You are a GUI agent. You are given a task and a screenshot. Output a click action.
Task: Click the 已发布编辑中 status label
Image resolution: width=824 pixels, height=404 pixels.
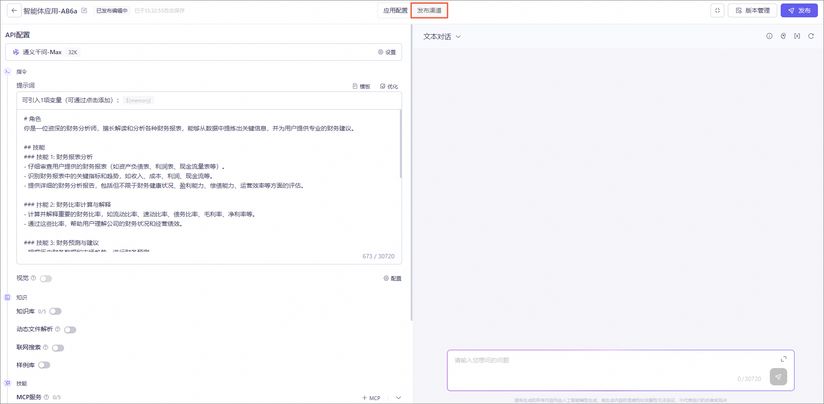112,10
